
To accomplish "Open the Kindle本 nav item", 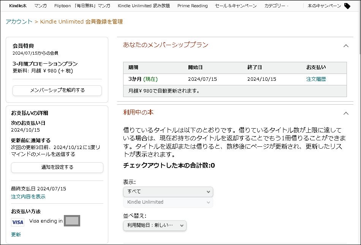I will pyautogui.click(x=18, y=6).
